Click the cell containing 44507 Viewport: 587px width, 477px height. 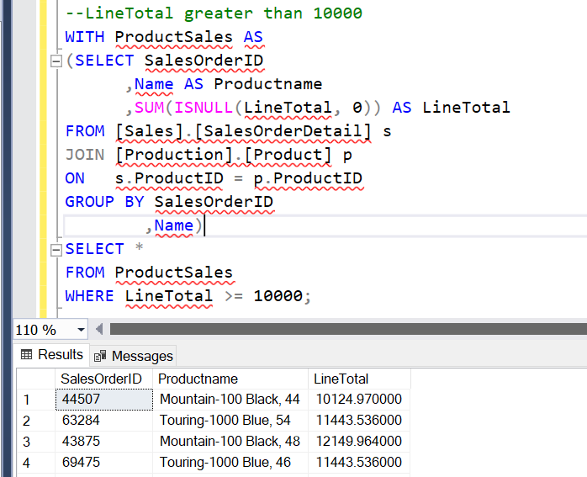tap(103, 399)
